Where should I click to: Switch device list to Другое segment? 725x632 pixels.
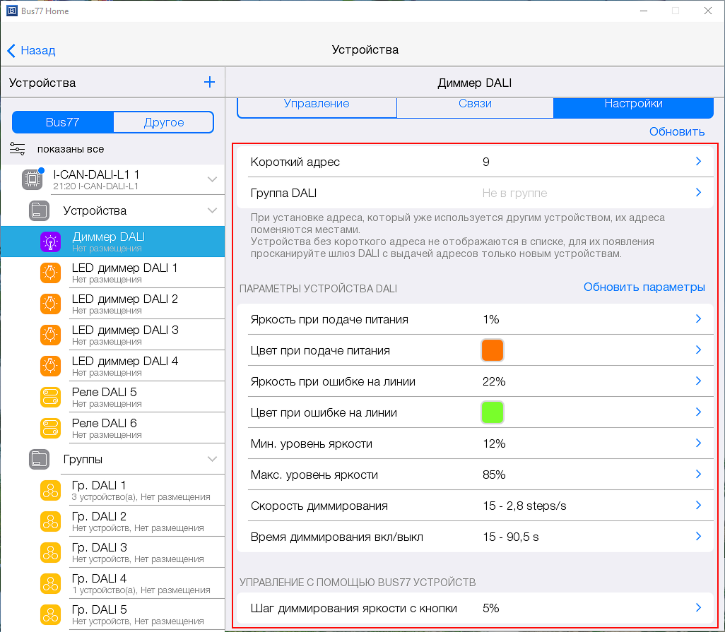164,122
